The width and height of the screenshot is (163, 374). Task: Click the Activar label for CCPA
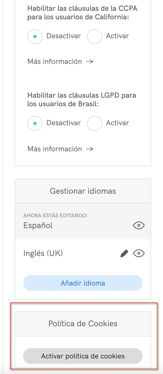[118, 36]
